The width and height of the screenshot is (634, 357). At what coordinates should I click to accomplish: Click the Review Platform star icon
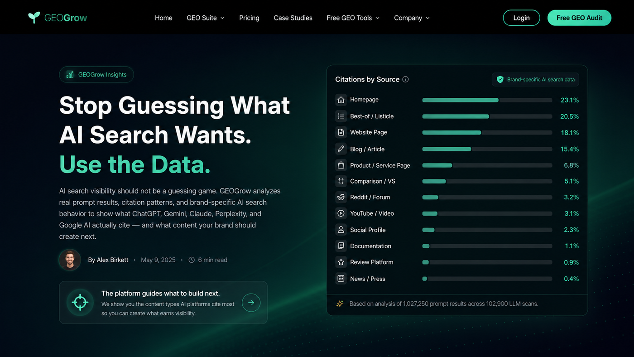[341, 262]
